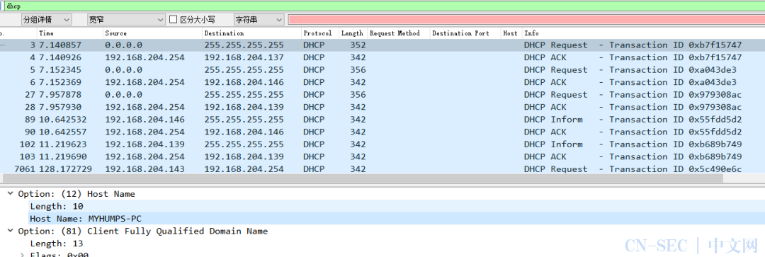
Task: Select packet 90 at time 10.642557
Action: pyautogui.click(x=382, y=132)
